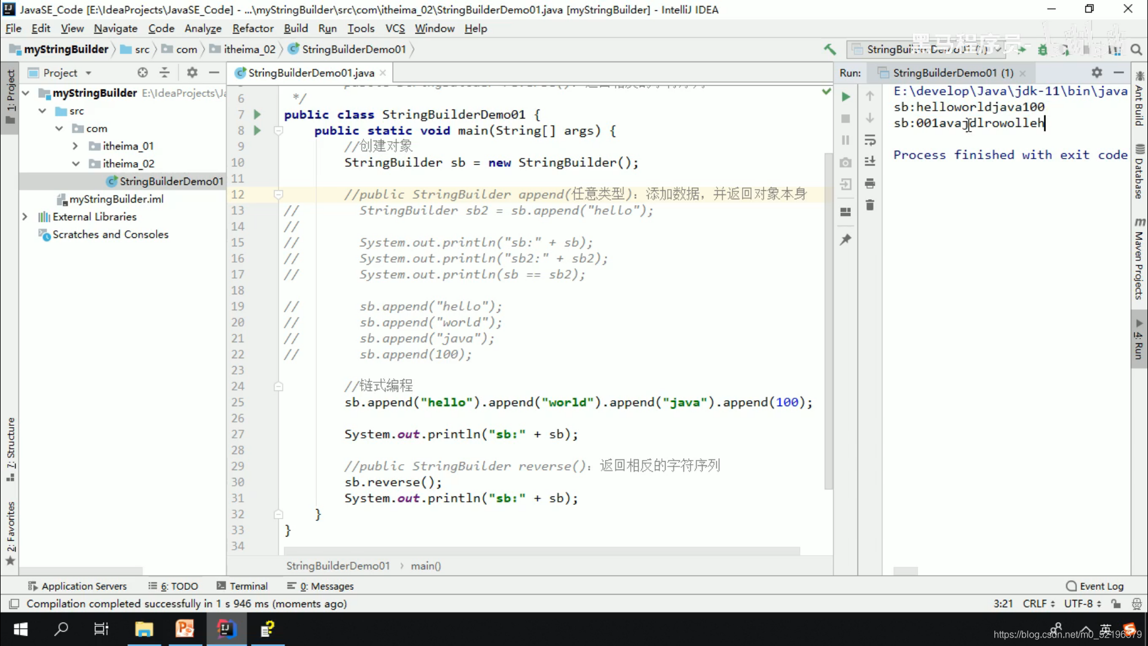Screen dimensions: 1148x646
Task: Open the VCS menu in menu bar
Action: 394,28
